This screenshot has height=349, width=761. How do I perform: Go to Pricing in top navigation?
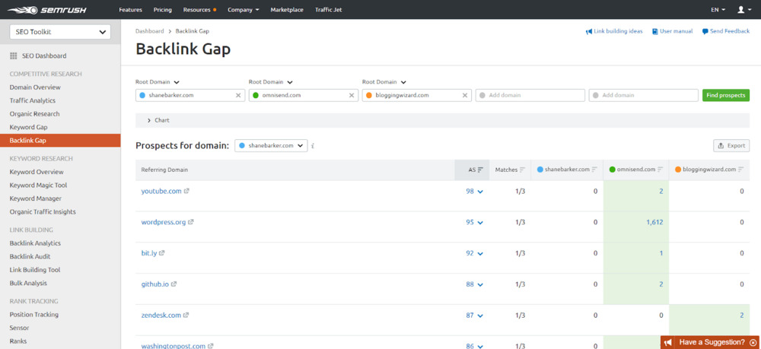163,10
